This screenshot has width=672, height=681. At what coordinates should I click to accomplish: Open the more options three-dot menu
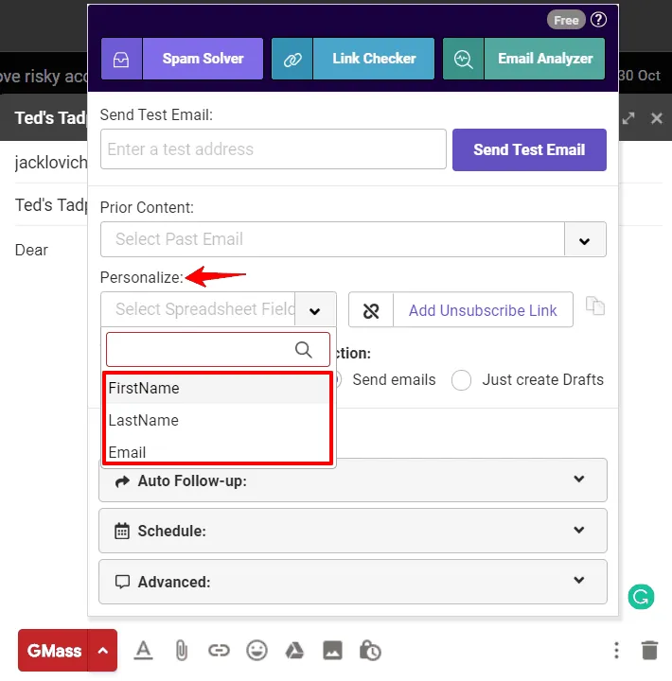pyautogui.click(x=616, y=651)
